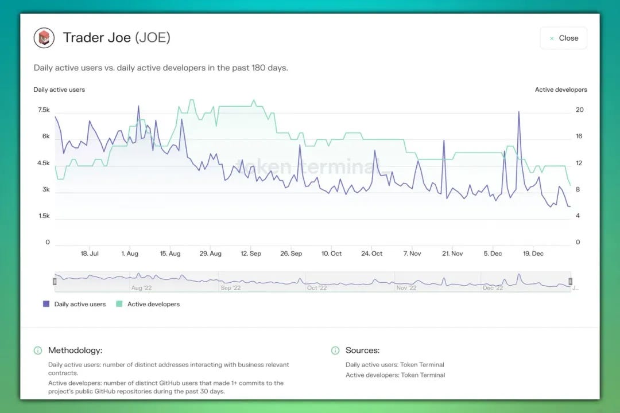Click the green Active developers legend swatch

[x=119, y=304]
